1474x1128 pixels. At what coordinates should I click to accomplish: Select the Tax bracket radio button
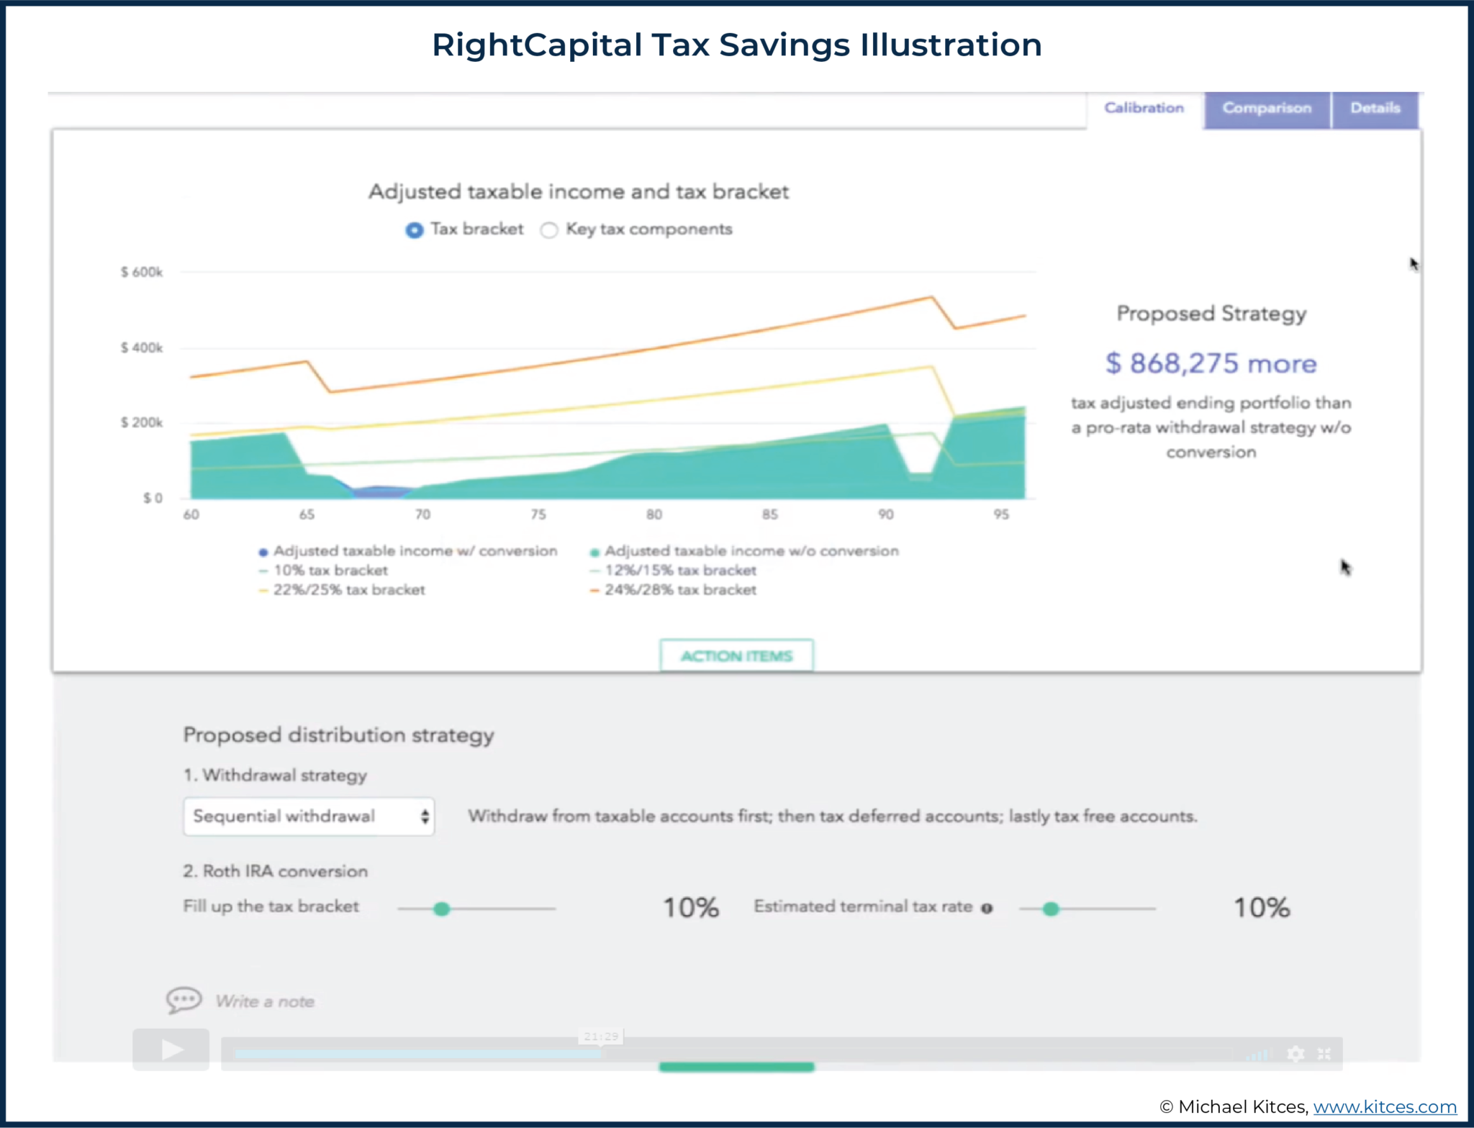[414, 229]
